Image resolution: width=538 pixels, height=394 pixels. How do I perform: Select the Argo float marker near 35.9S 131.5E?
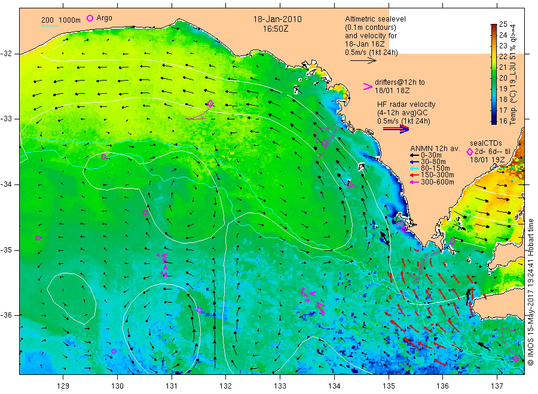coord(199,310)
